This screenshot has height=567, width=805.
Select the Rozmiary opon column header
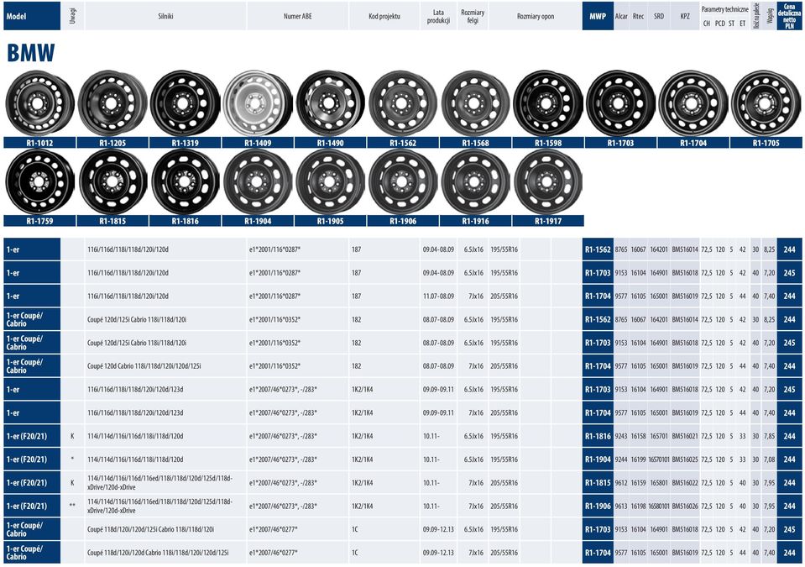click(536, 16)
